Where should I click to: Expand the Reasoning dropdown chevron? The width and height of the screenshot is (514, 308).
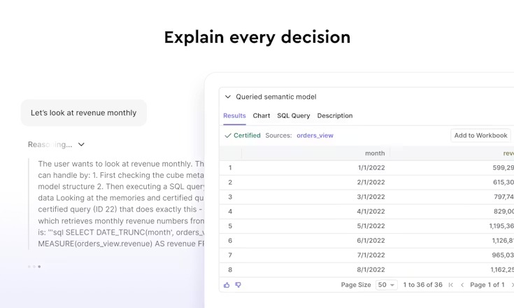(x=81, y=144)
